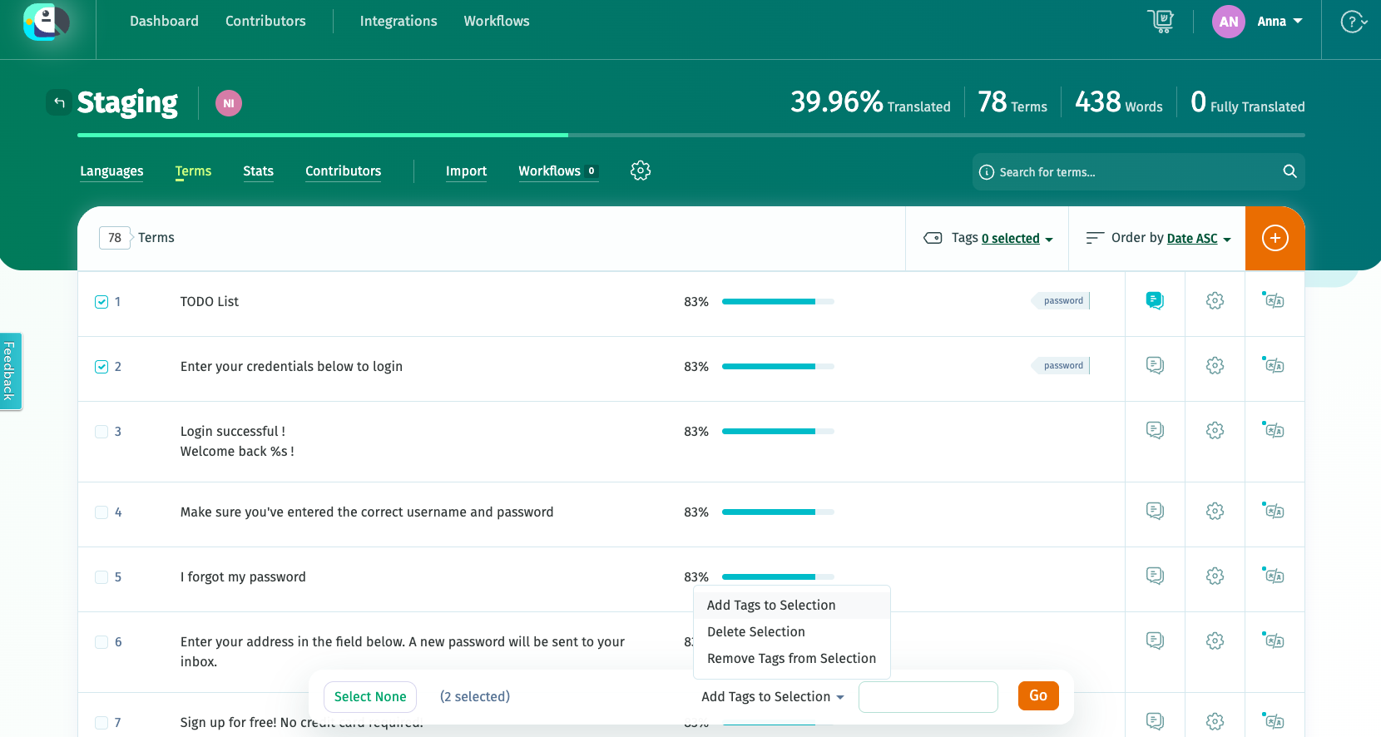
Task: Click Login successful translation progress bar
Action: point(778,431)
